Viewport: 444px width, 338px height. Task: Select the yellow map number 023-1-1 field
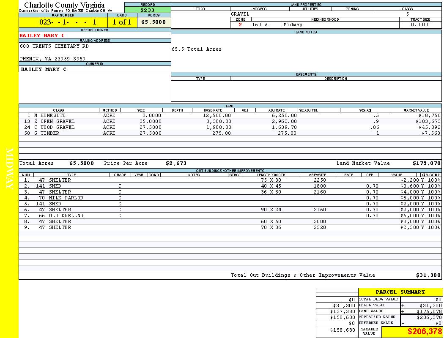(x=68, y=22)
